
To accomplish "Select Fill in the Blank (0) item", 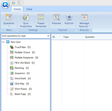I will pyautogui.click(x=25, y=63).
